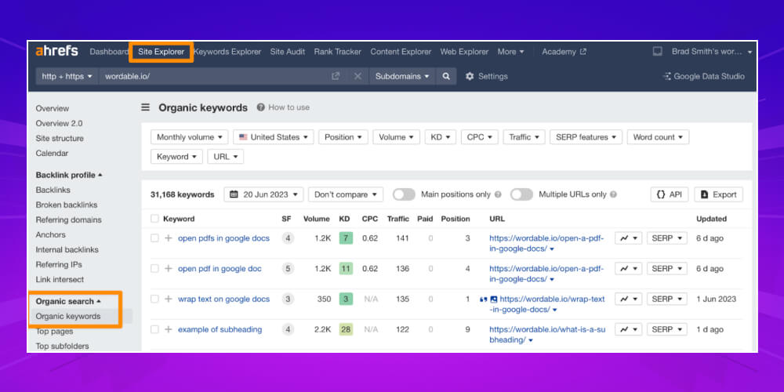Open position history chart for 'example of subheading'

pyautogui.click(x=629, y=329)
